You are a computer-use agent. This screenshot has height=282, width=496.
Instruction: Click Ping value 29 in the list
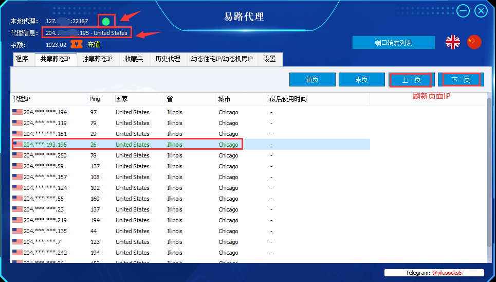pos(94,134)
